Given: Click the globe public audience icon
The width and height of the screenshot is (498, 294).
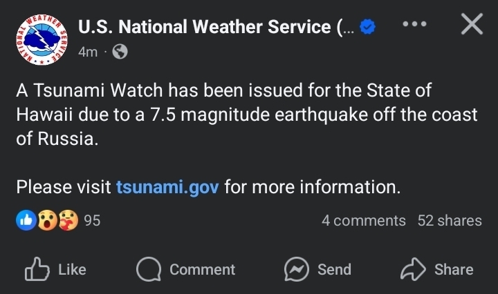Looking at the screenshot, I should click(x=120, y=52).
